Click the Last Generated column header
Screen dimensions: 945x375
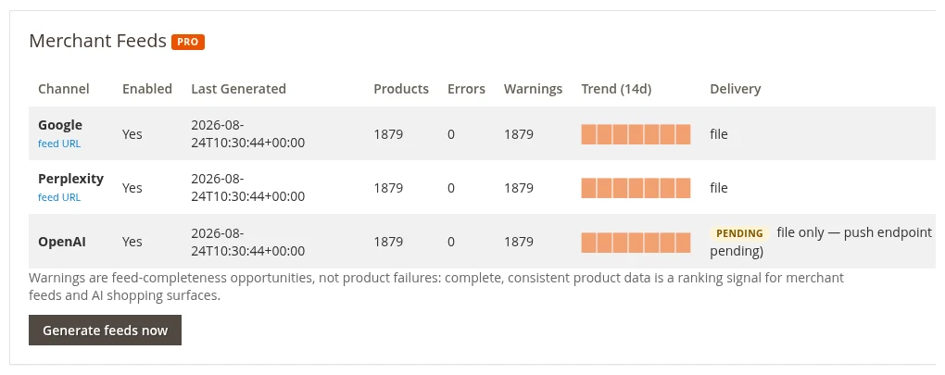click(x=239, y=89)
